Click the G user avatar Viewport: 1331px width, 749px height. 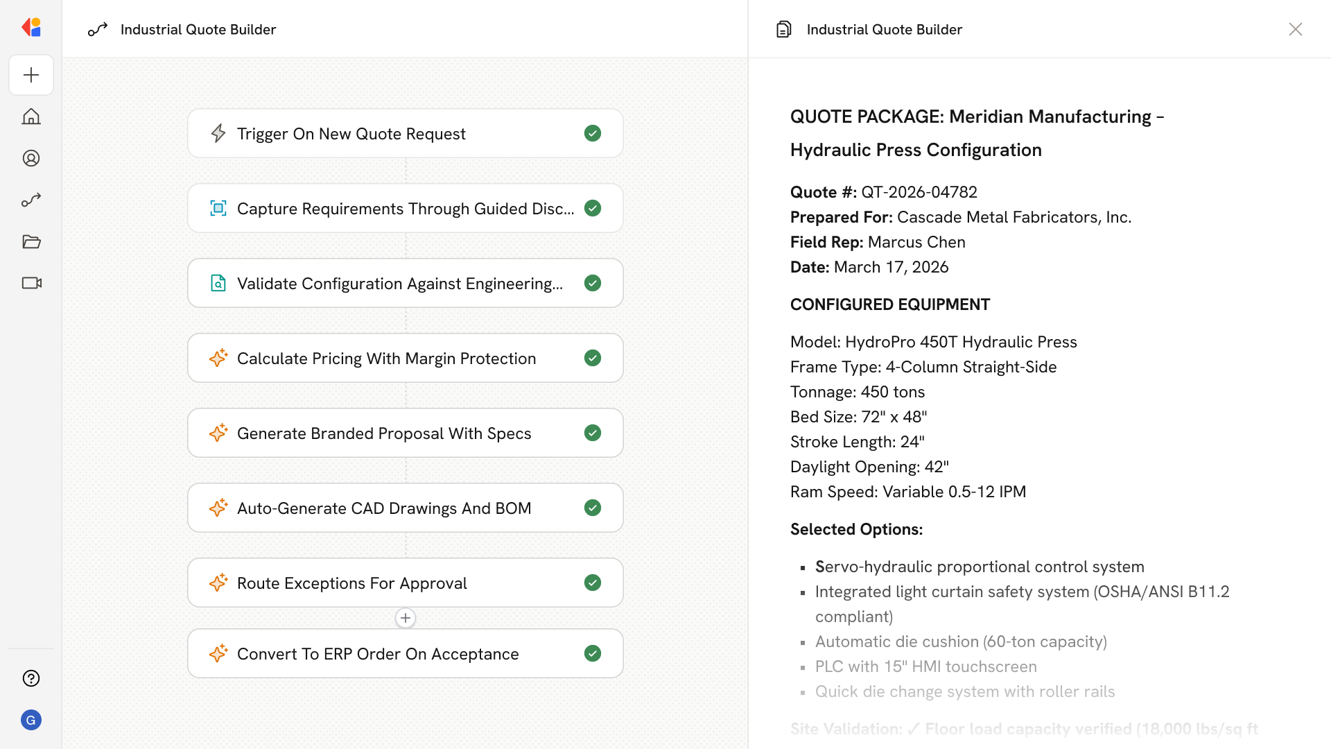coord(31,720)
